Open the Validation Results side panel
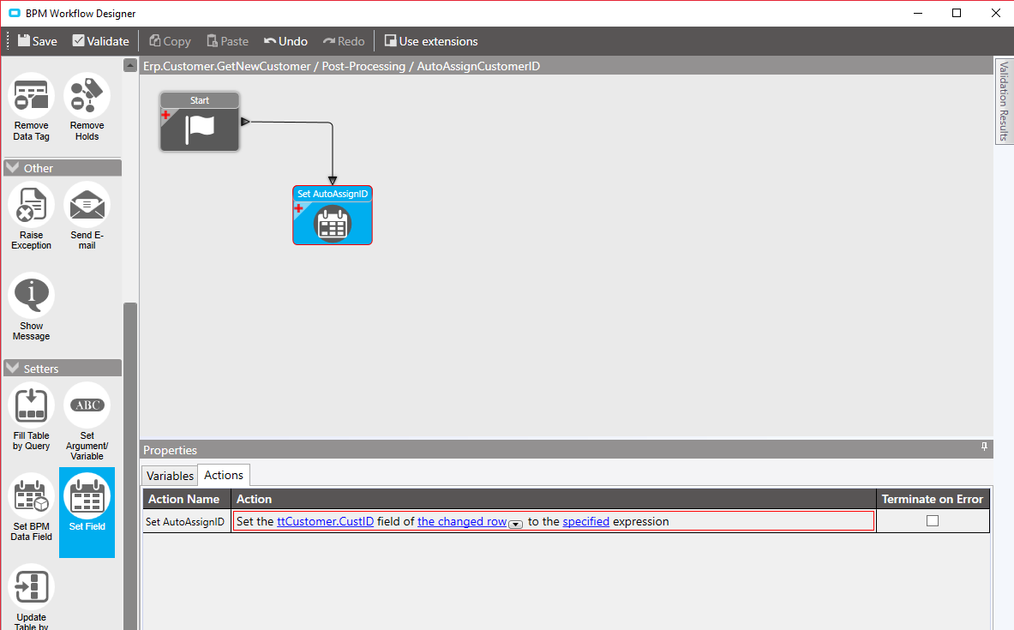Viewport: 1014px width, 630px height. tap(1004, 101)
